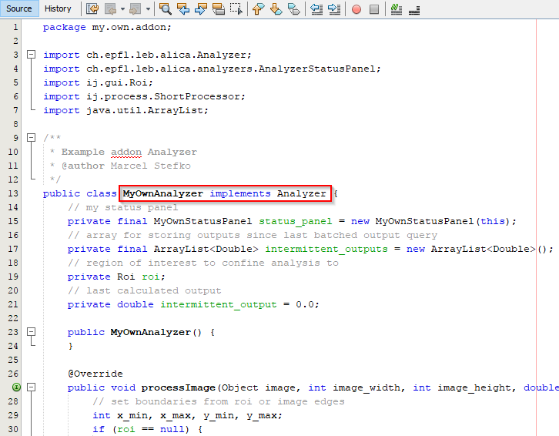Start macro recording with the red circle
This screenshot has height=436, width=559.
tap(356, 9)
